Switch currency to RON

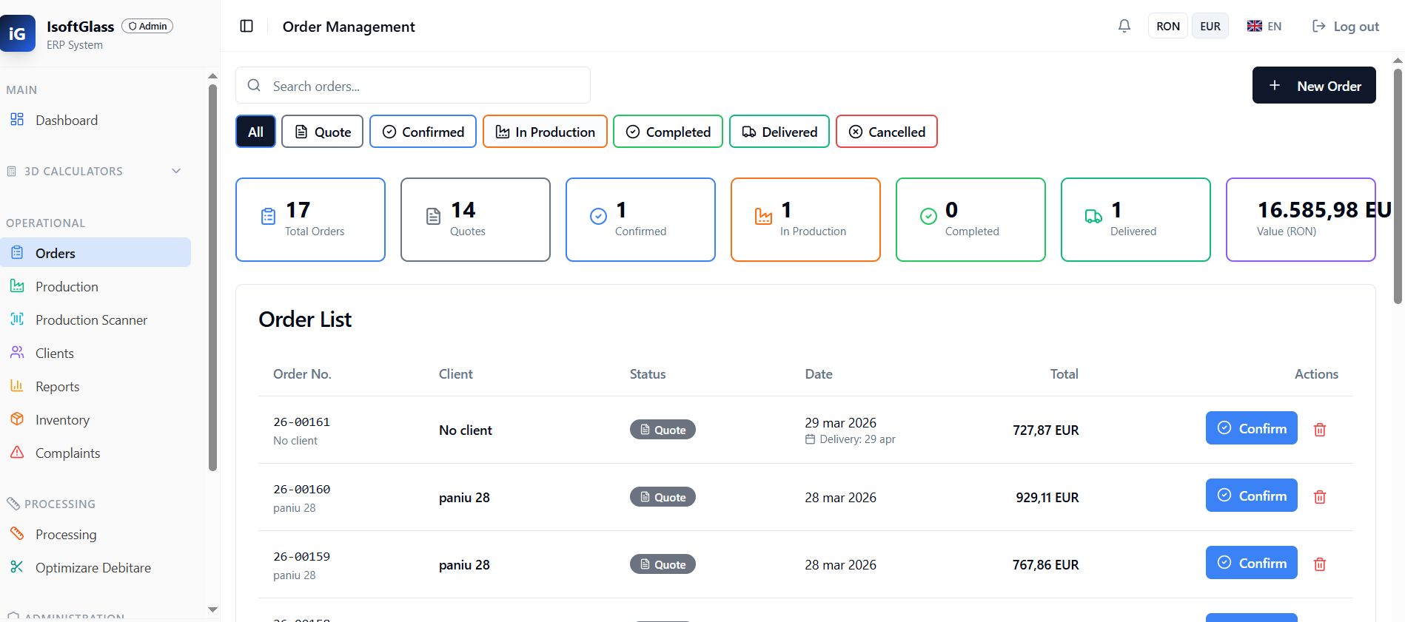pos(1167,26)
